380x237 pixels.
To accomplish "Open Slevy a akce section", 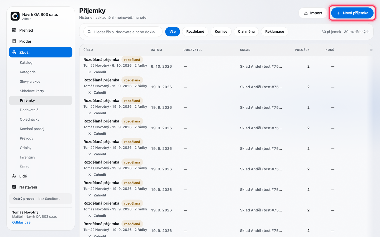I will click(x=41, y=81).
